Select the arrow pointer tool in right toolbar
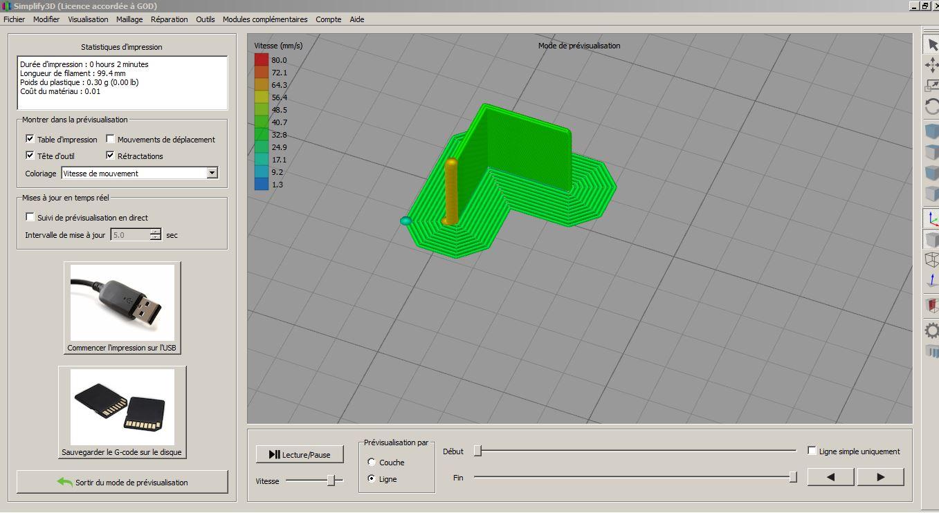Viewport: 939px width, 513px height. [x=932, y=45]
